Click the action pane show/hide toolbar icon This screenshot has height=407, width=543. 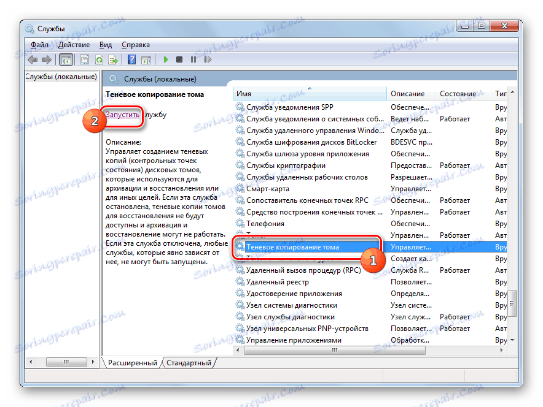tap(146, 60)
